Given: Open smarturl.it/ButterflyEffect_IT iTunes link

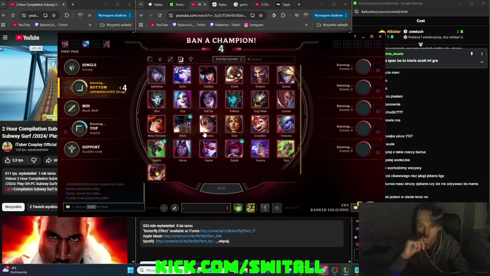Looking at the screenshot, I should pos(228,231).
